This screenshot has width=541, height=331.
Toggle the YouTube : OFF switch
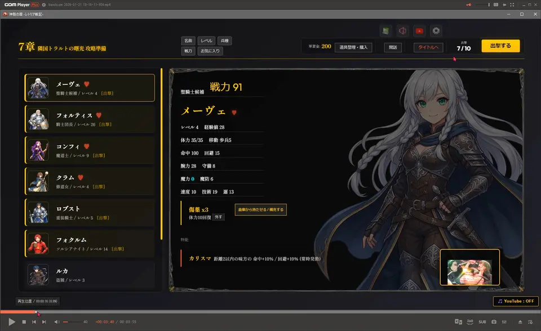click(x=516, y=301)
